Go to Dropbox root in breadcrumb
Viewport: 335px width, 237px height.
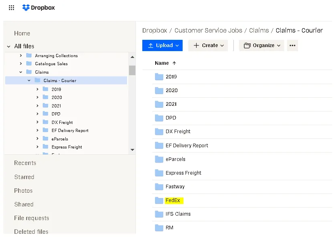(155, 31)
